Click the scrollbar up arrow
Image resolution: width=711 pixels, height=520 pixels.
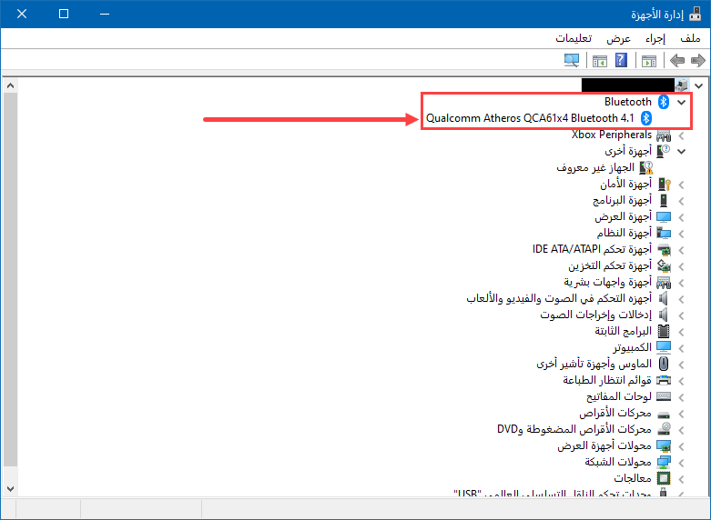pyautogui.click(x=10, y=85)
